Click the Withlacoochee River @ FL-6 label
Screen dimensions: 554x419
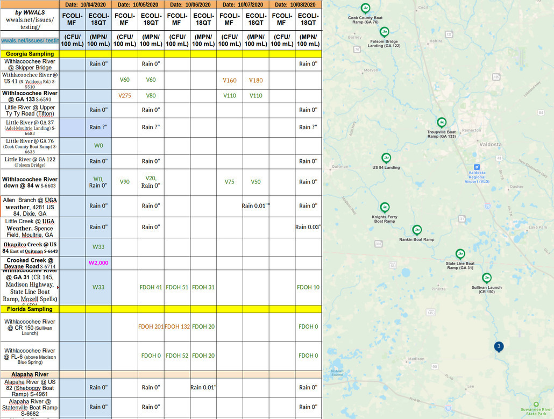coord(30,356)
